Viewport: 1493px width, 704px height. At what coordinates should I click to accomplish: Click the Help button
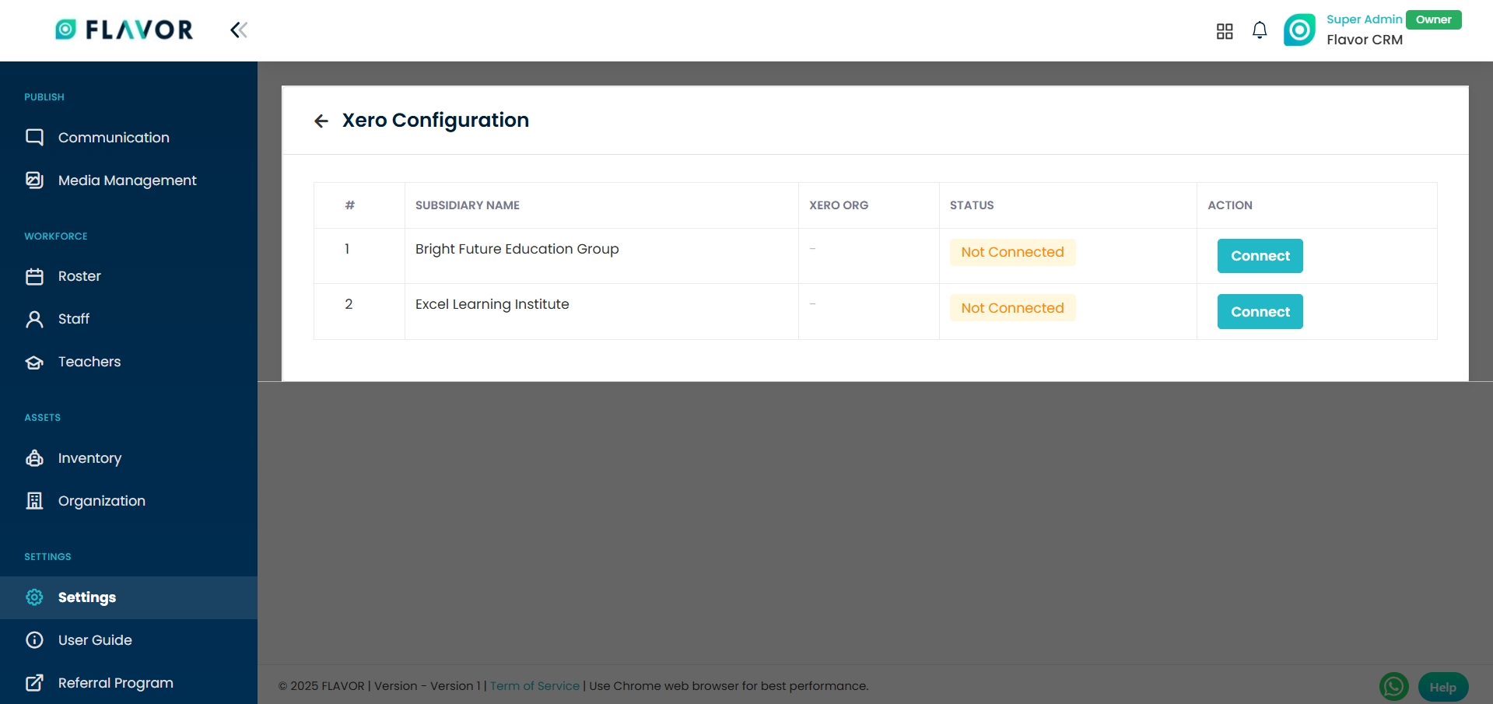1442,687
